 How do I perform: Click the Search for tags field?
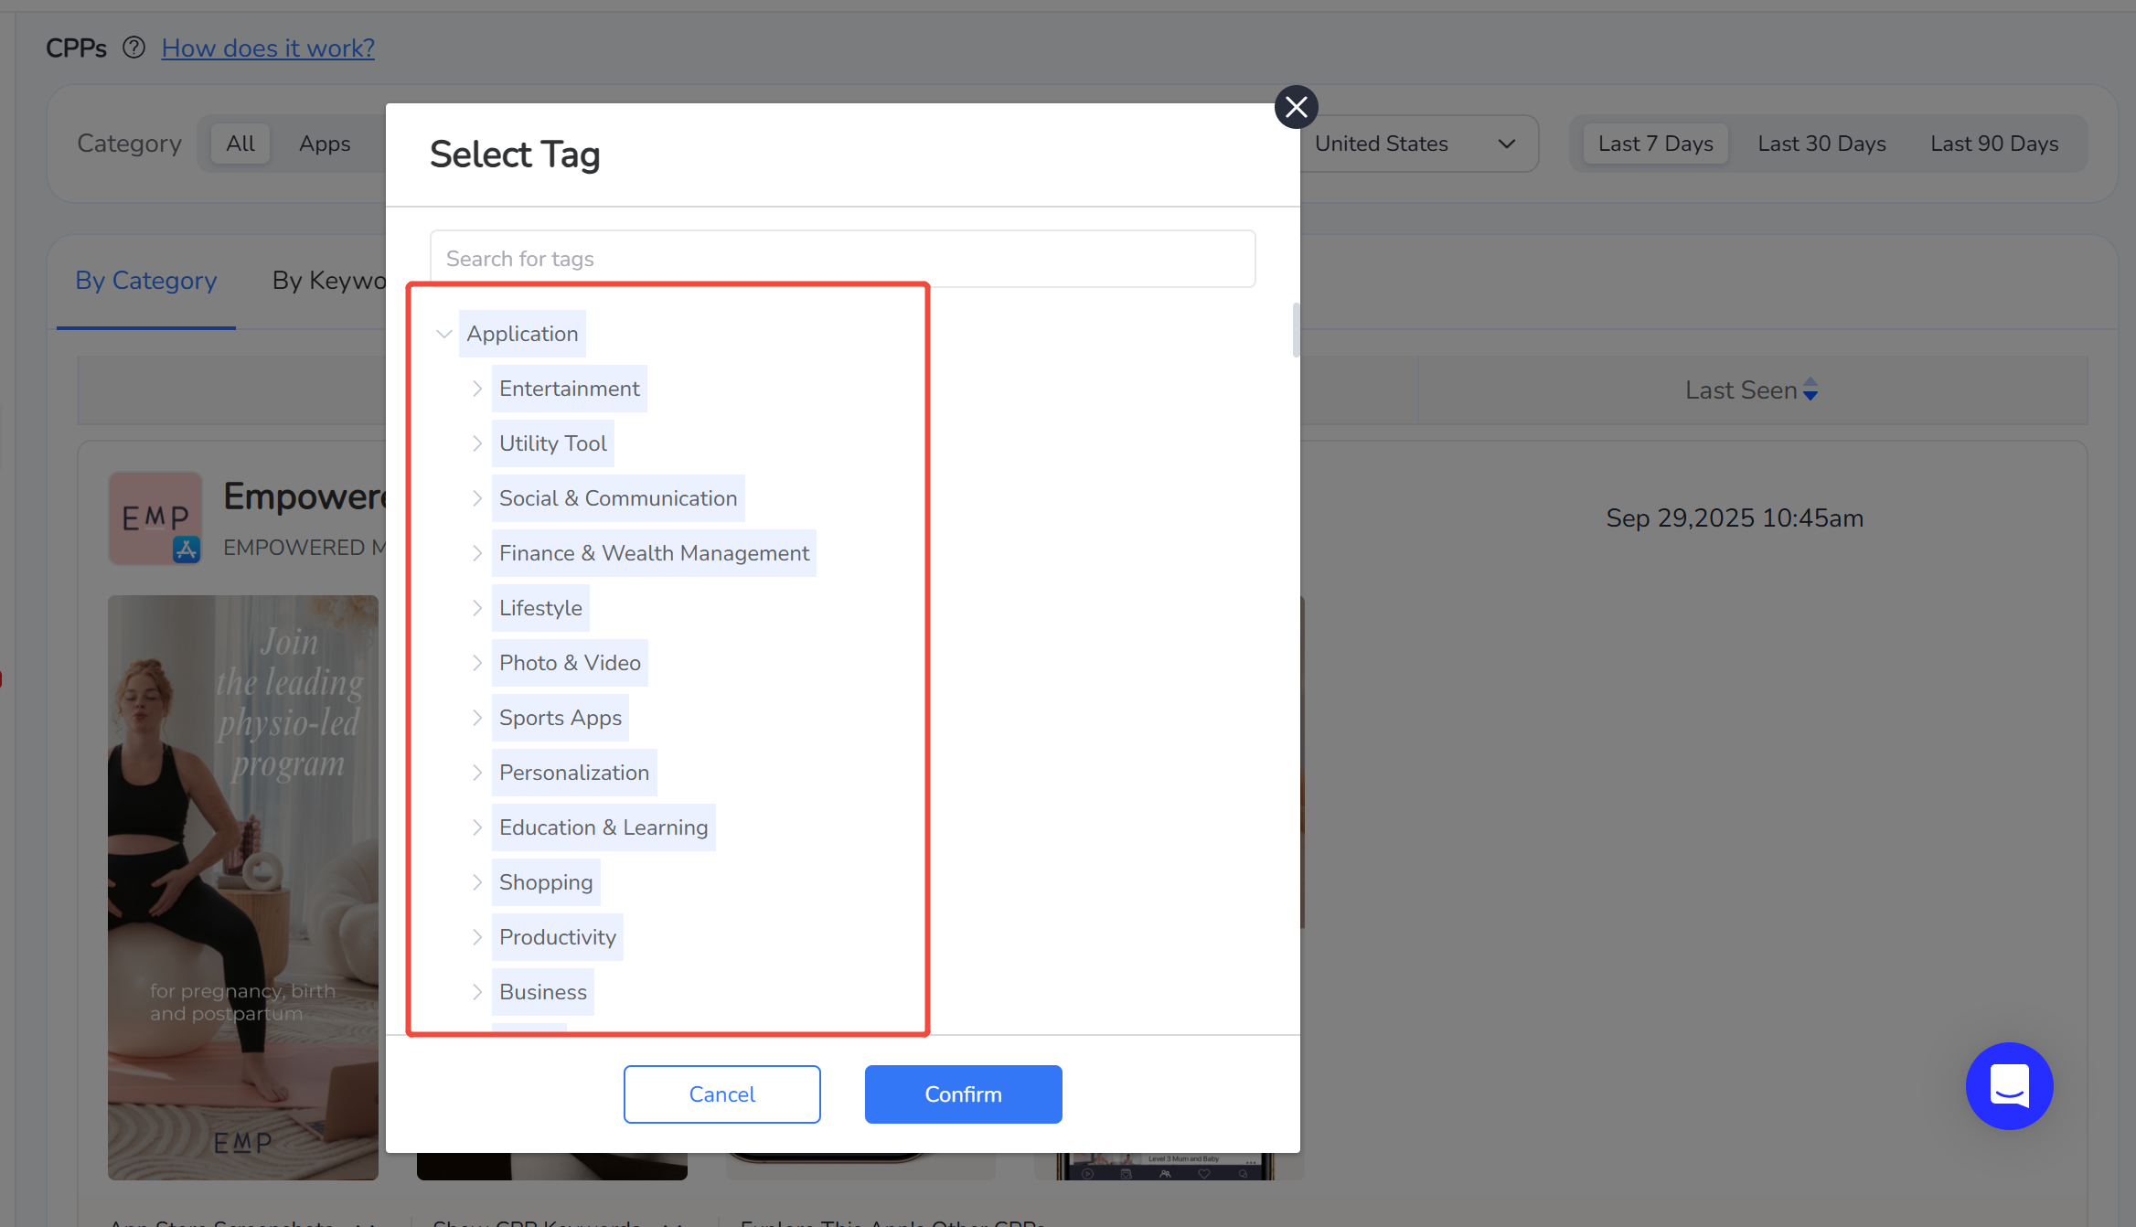point(841,259)
